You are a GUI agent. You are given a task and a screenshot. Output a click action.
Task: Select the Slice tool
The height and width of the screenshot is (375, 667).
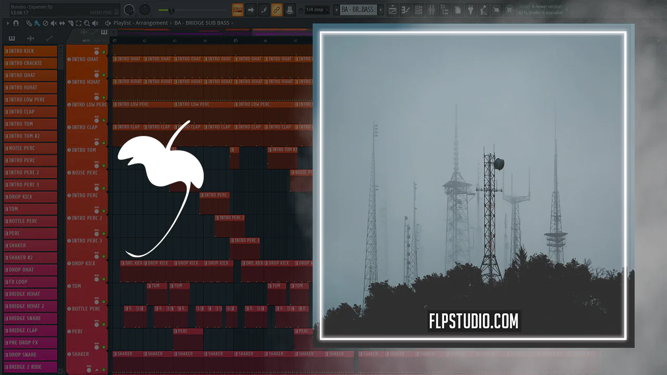click(x=70, y=23)
